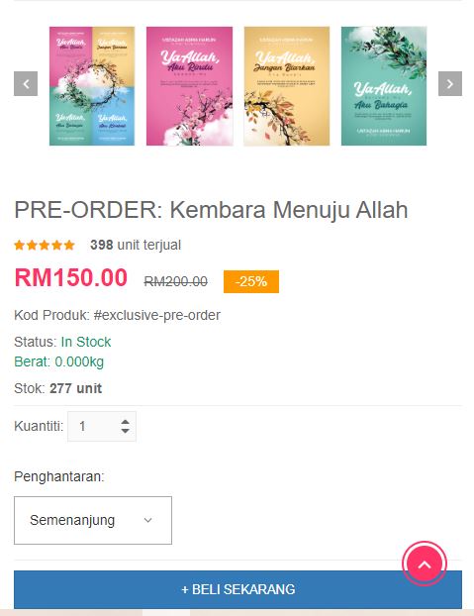Increase quantity with up stepper arrow

(x=125, y=422)
